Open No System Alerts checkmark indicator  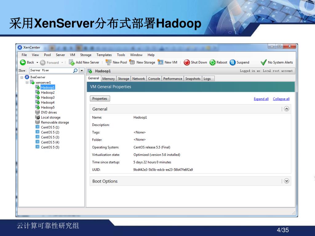pos(264,62)
